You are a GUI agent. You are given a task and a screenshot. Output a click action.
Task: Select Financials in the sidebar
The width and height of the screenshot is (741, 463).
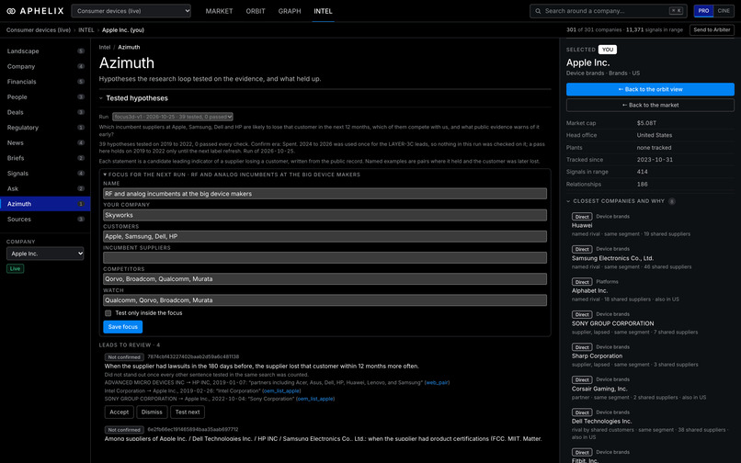45,82
